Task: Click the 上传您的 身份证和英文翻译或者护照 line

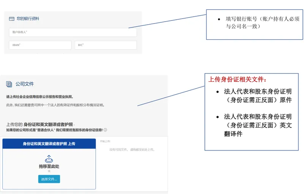Action: click(41, 124)
